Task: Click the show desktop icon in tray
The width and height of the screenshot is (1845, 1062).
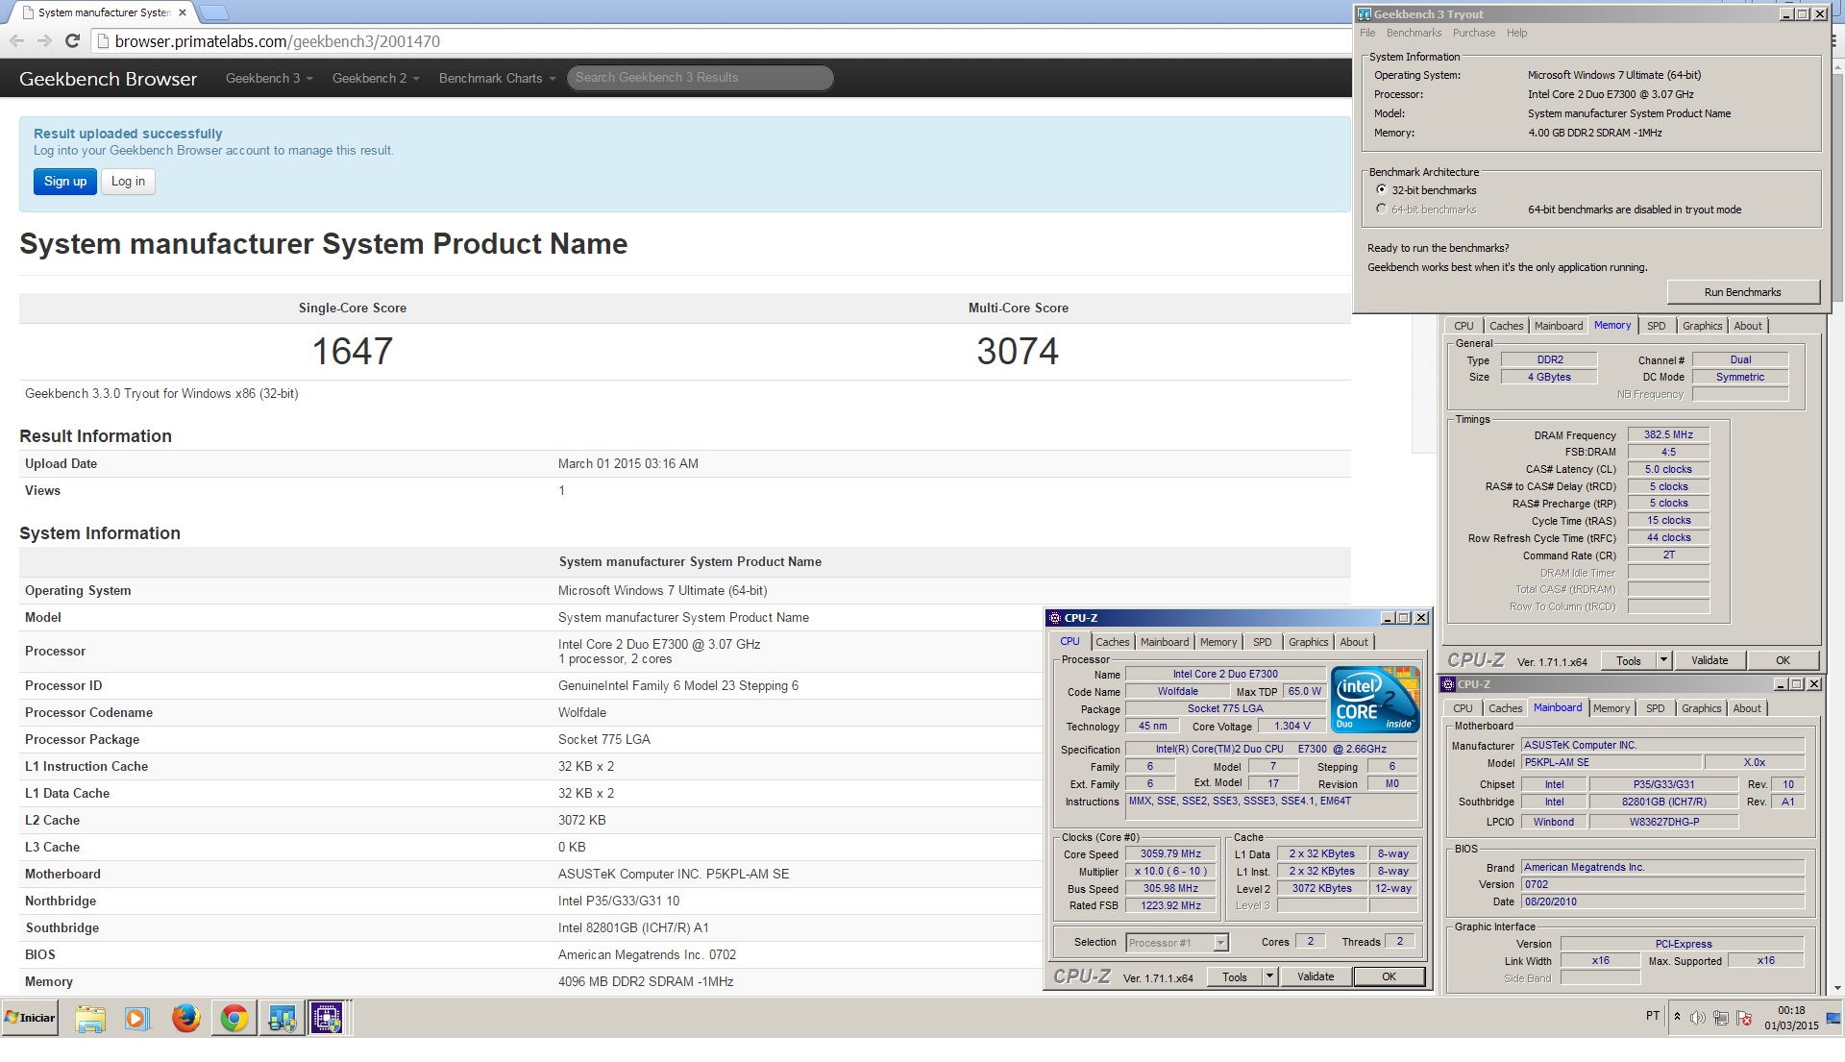Action: [x=1833, y=1018]
